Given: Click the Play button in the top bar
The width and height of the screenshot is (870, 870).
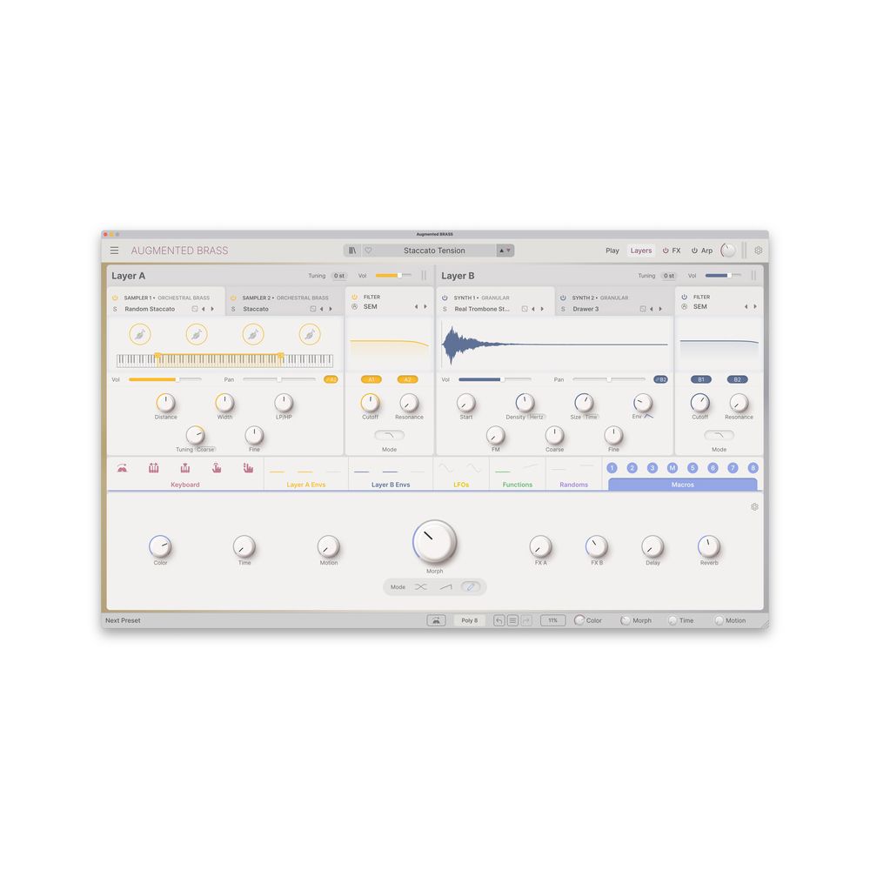Looking at the screenshot, I should click(612, 251).
